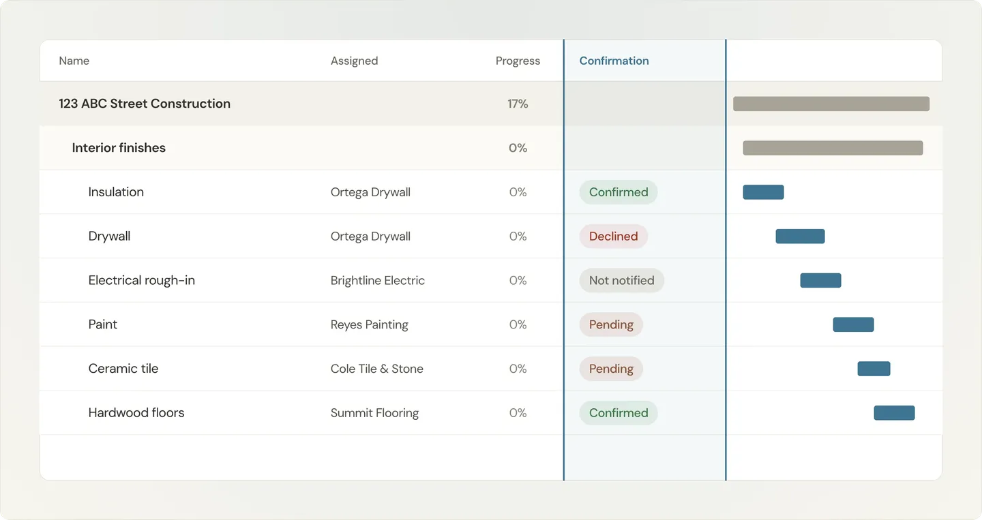Click Ortega Drywall in the Insulation row

(370, 192)
